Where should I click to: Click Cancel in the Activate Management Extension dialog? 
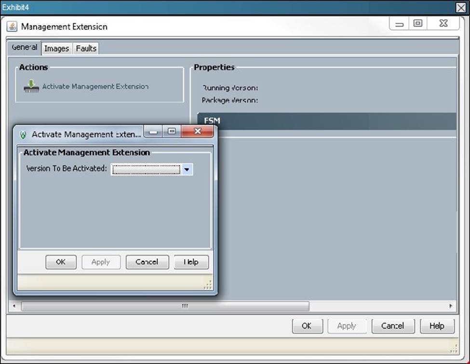(147, 262)
